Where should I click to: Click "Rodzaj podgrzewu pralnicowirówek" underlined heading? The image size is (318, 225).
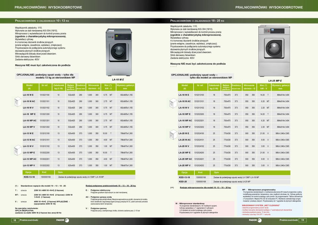pos(111,186)
